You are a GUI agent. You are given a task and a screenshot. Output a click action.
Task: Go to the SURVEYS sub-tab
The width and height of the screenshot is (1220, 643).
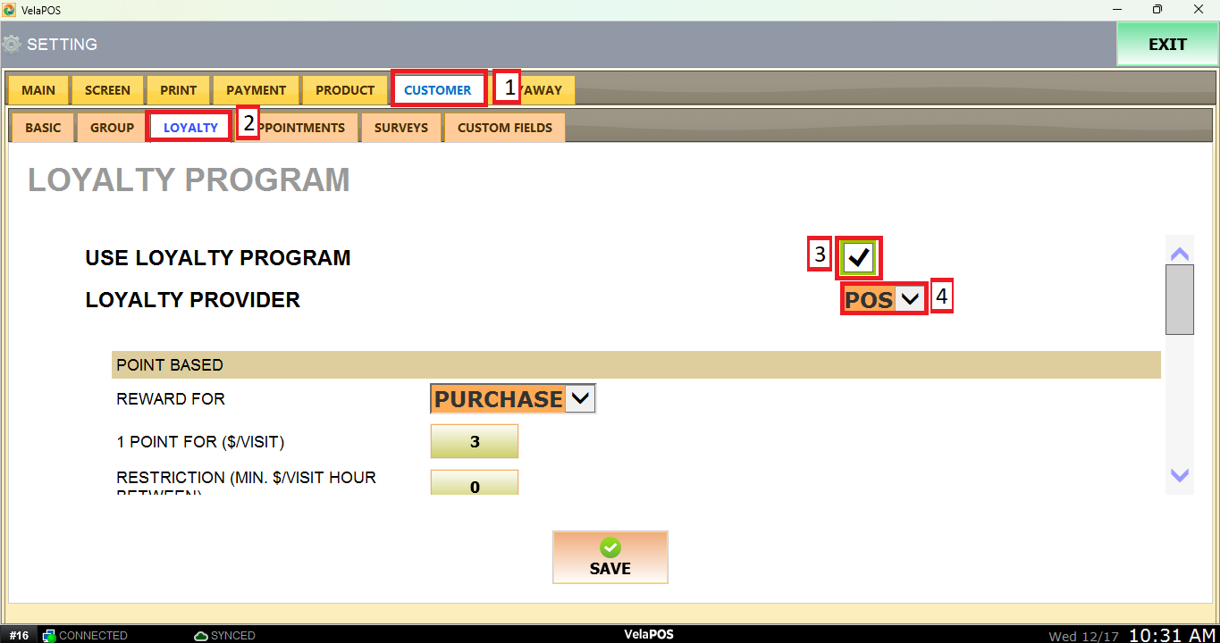(x=401, y=128)
